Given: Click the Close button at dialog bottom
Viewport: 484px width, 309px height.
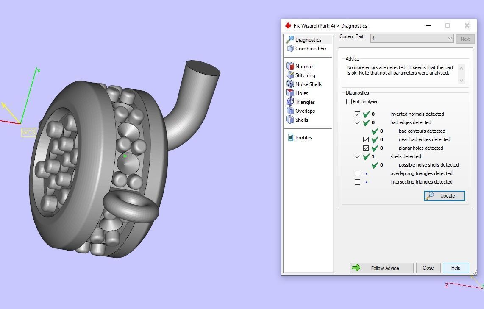Looking at the screenshot, I should click(x=428, y=268).
